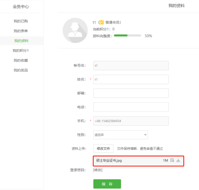The height and width of the screenshot is (190, 199).
Task: Open 我的表单 in sidebar
Action: click(21, 31)
